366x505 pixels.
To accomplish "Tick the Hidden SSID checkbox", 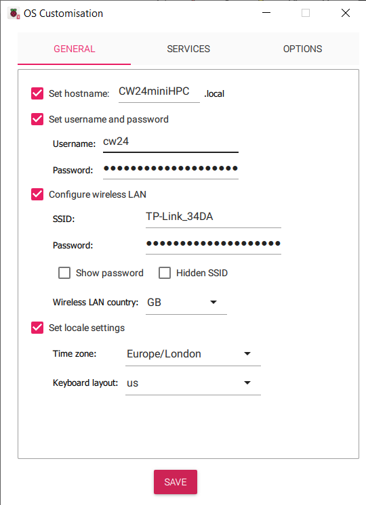I will (x=165, y=273).
